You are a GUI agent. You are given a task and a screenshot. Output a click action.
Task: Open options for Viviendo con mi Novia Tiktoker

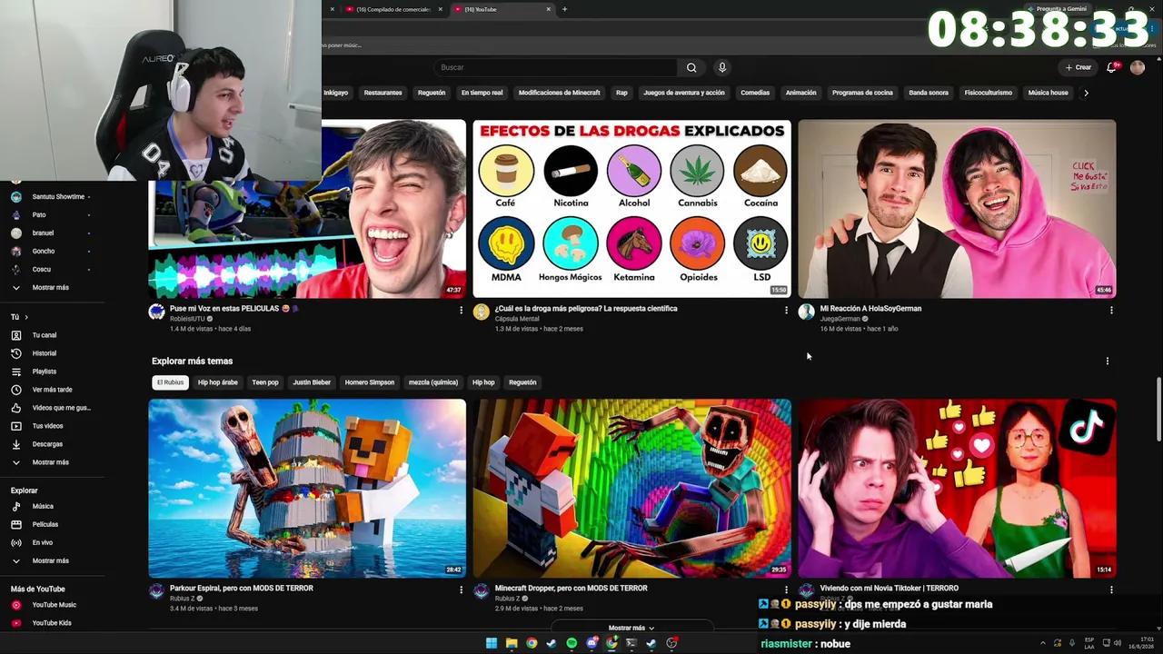click(x=1111, y=590)
